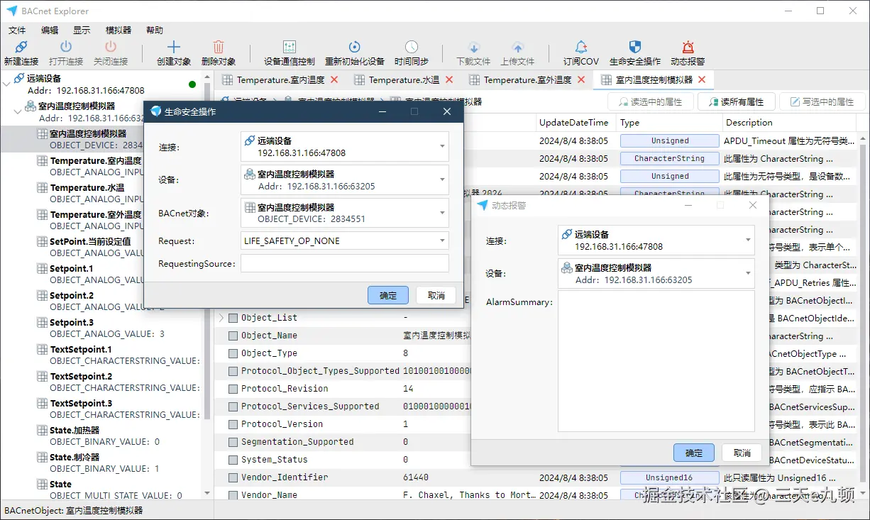
Task: Confirm 动态报警 dialog with 确定
Action: coord(694,453)
